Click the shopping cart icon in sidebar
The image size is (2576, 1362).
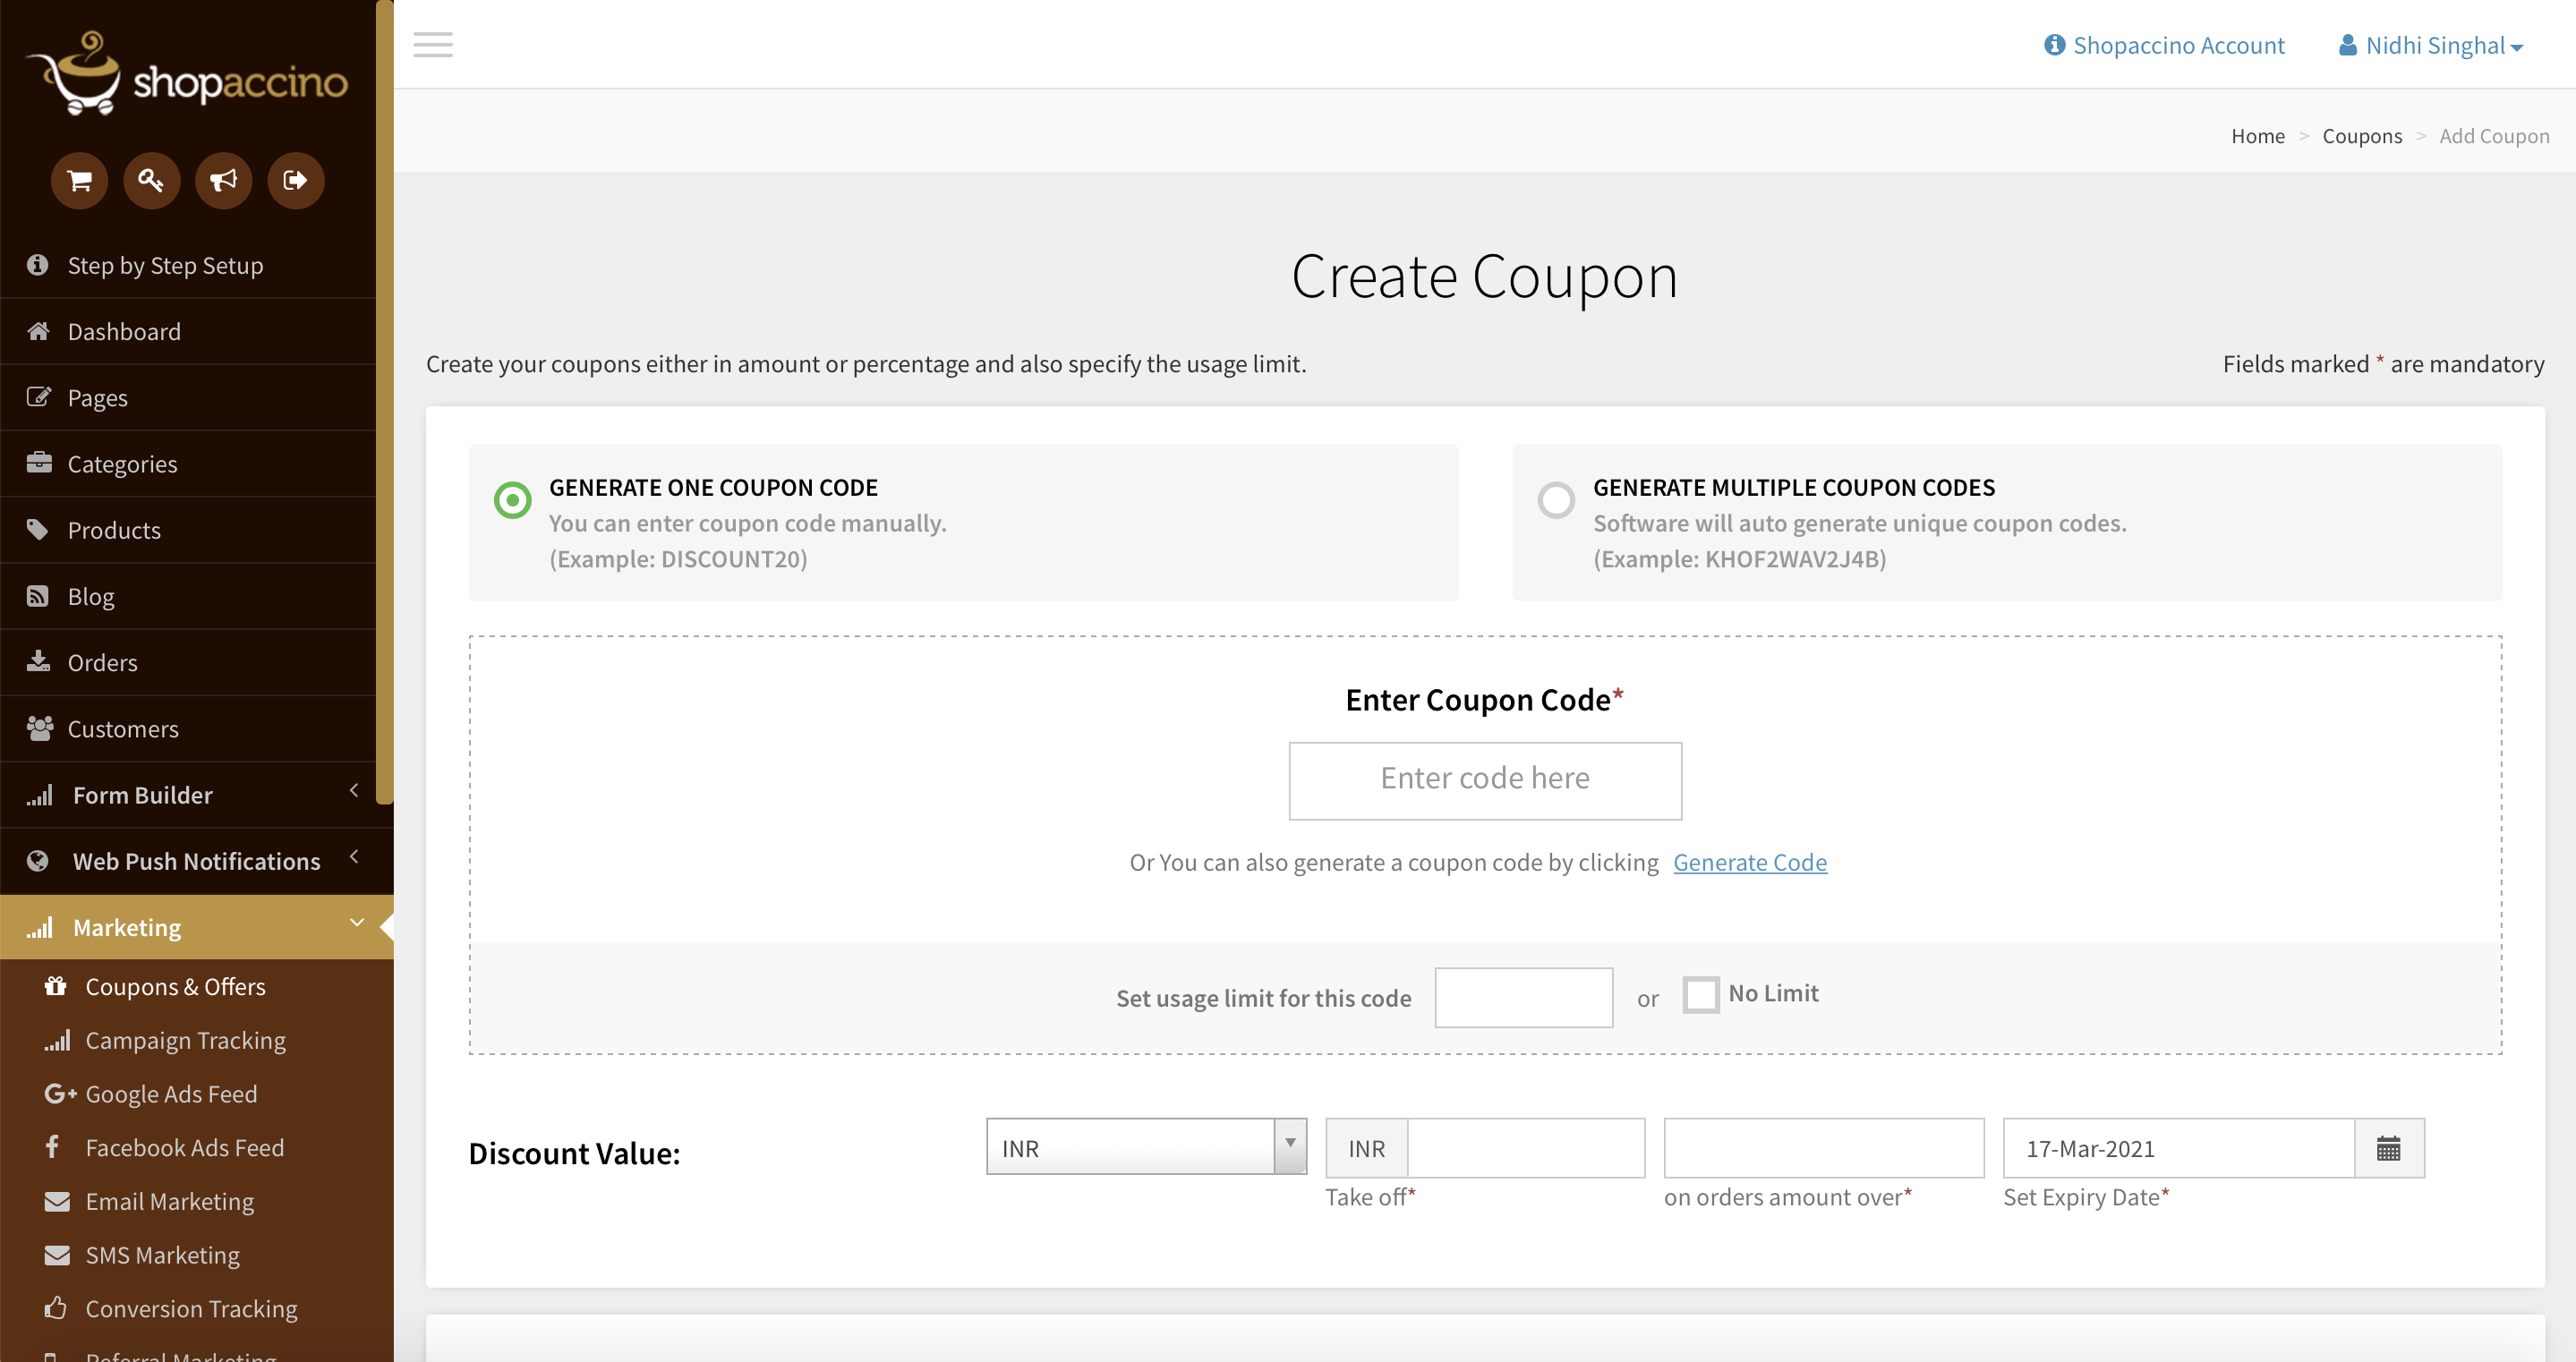point(80,181)
